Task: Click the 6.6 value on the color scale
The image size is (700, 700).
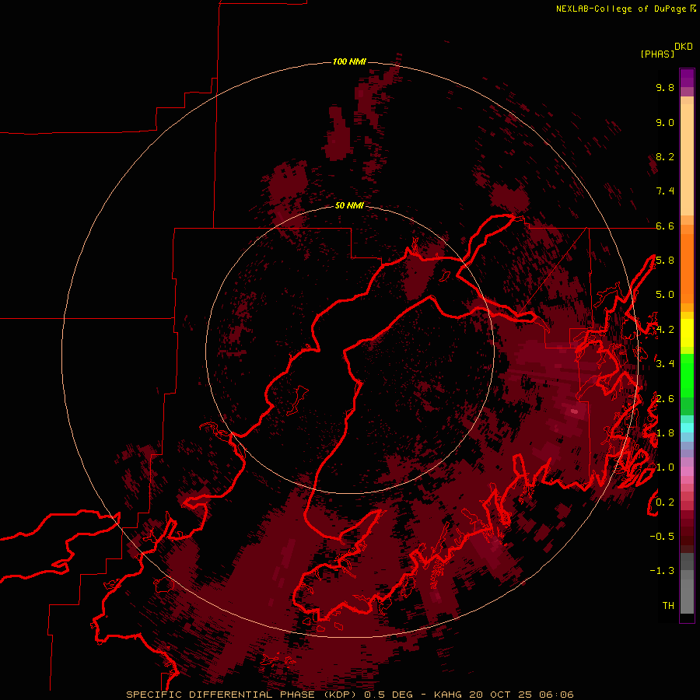Action: (x=665, y=226)
